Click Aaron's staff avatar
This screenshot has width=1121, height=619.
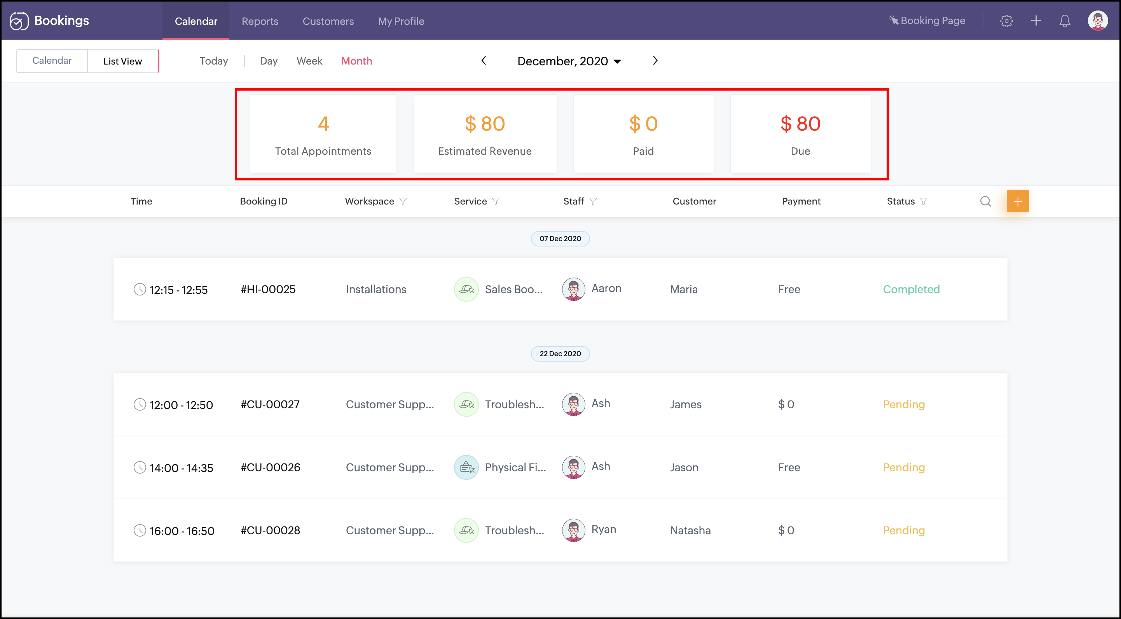[573, 289]
